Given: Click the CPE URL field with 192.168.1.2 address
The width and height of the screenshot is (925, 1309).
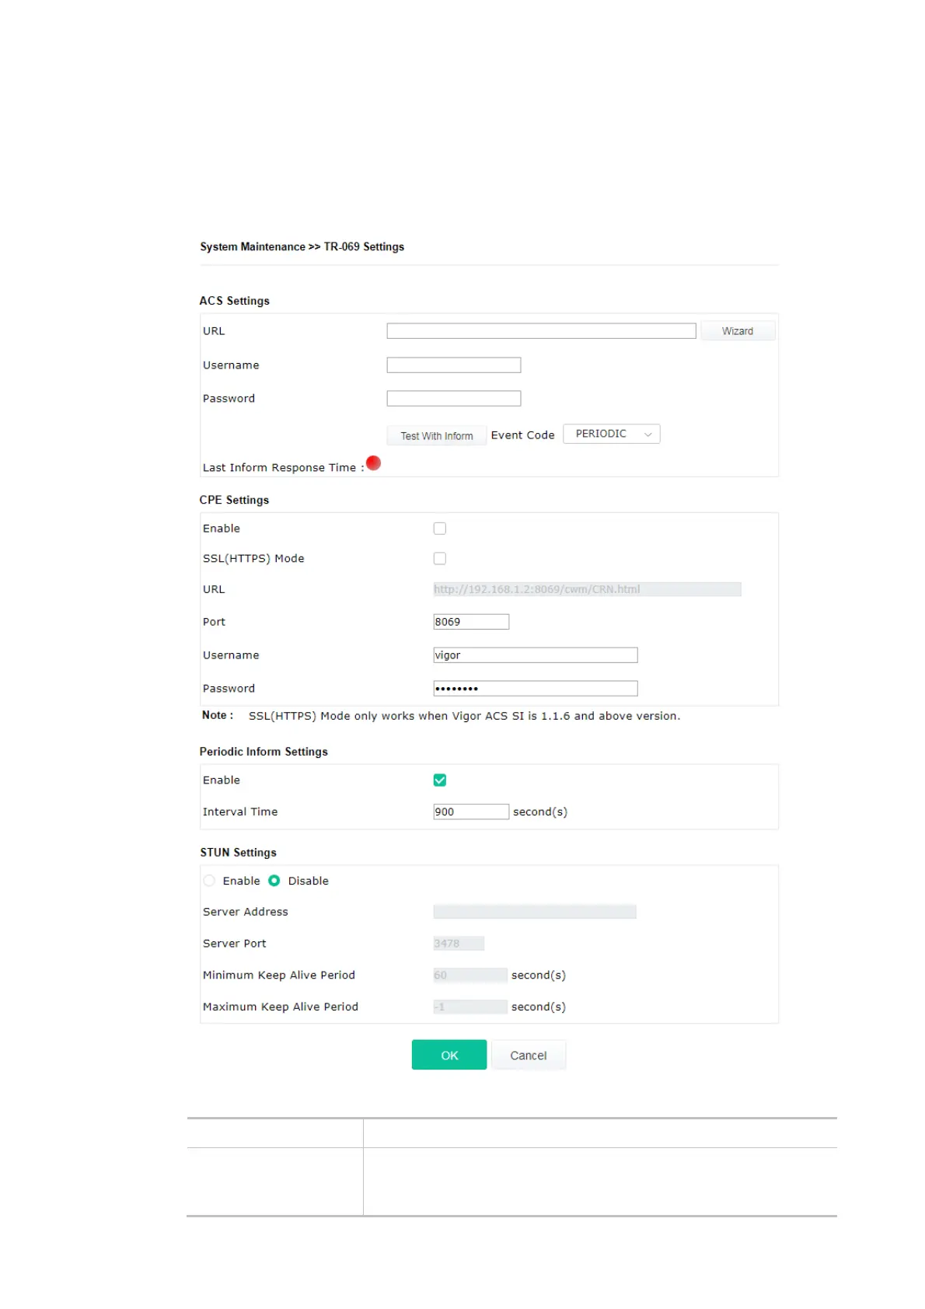Looking at the screenshot, I should click(x=587, y=589).
